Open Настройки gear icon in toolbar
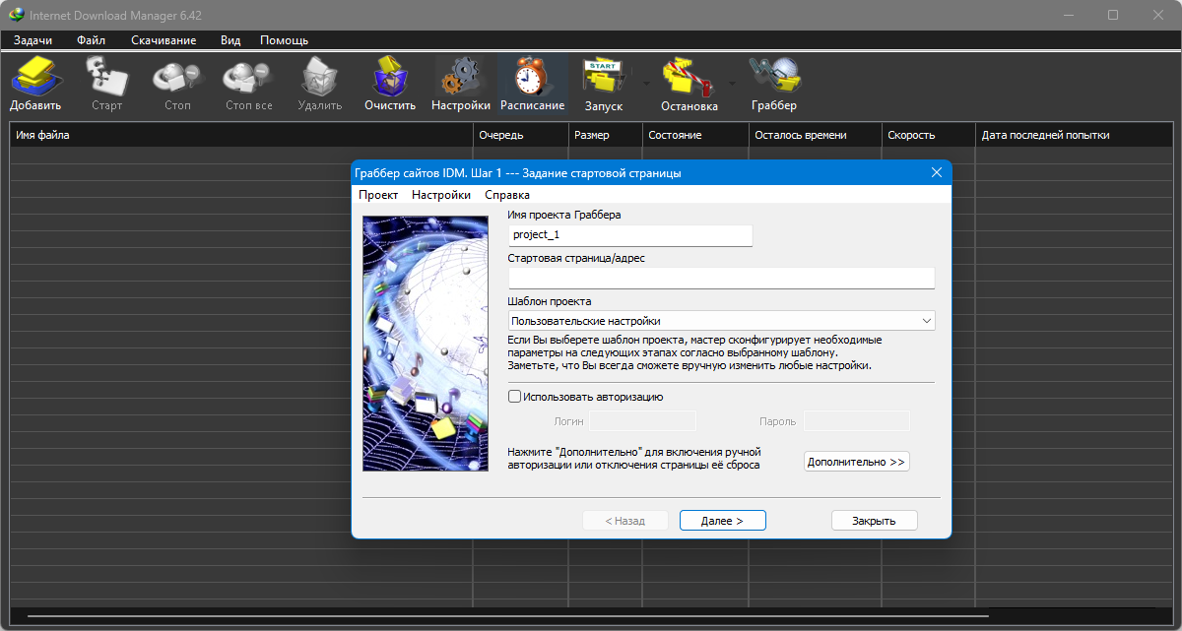Screen dimensions: 1182x631 tap(460, 83)
